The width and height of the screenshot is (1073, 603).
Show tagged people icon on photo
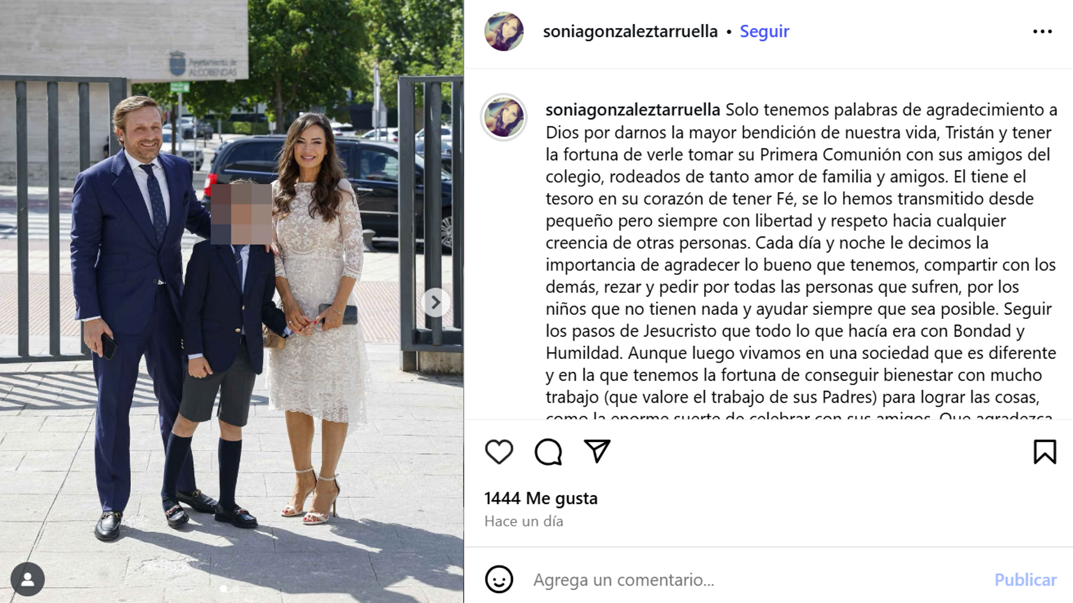[x=27, y=580]
